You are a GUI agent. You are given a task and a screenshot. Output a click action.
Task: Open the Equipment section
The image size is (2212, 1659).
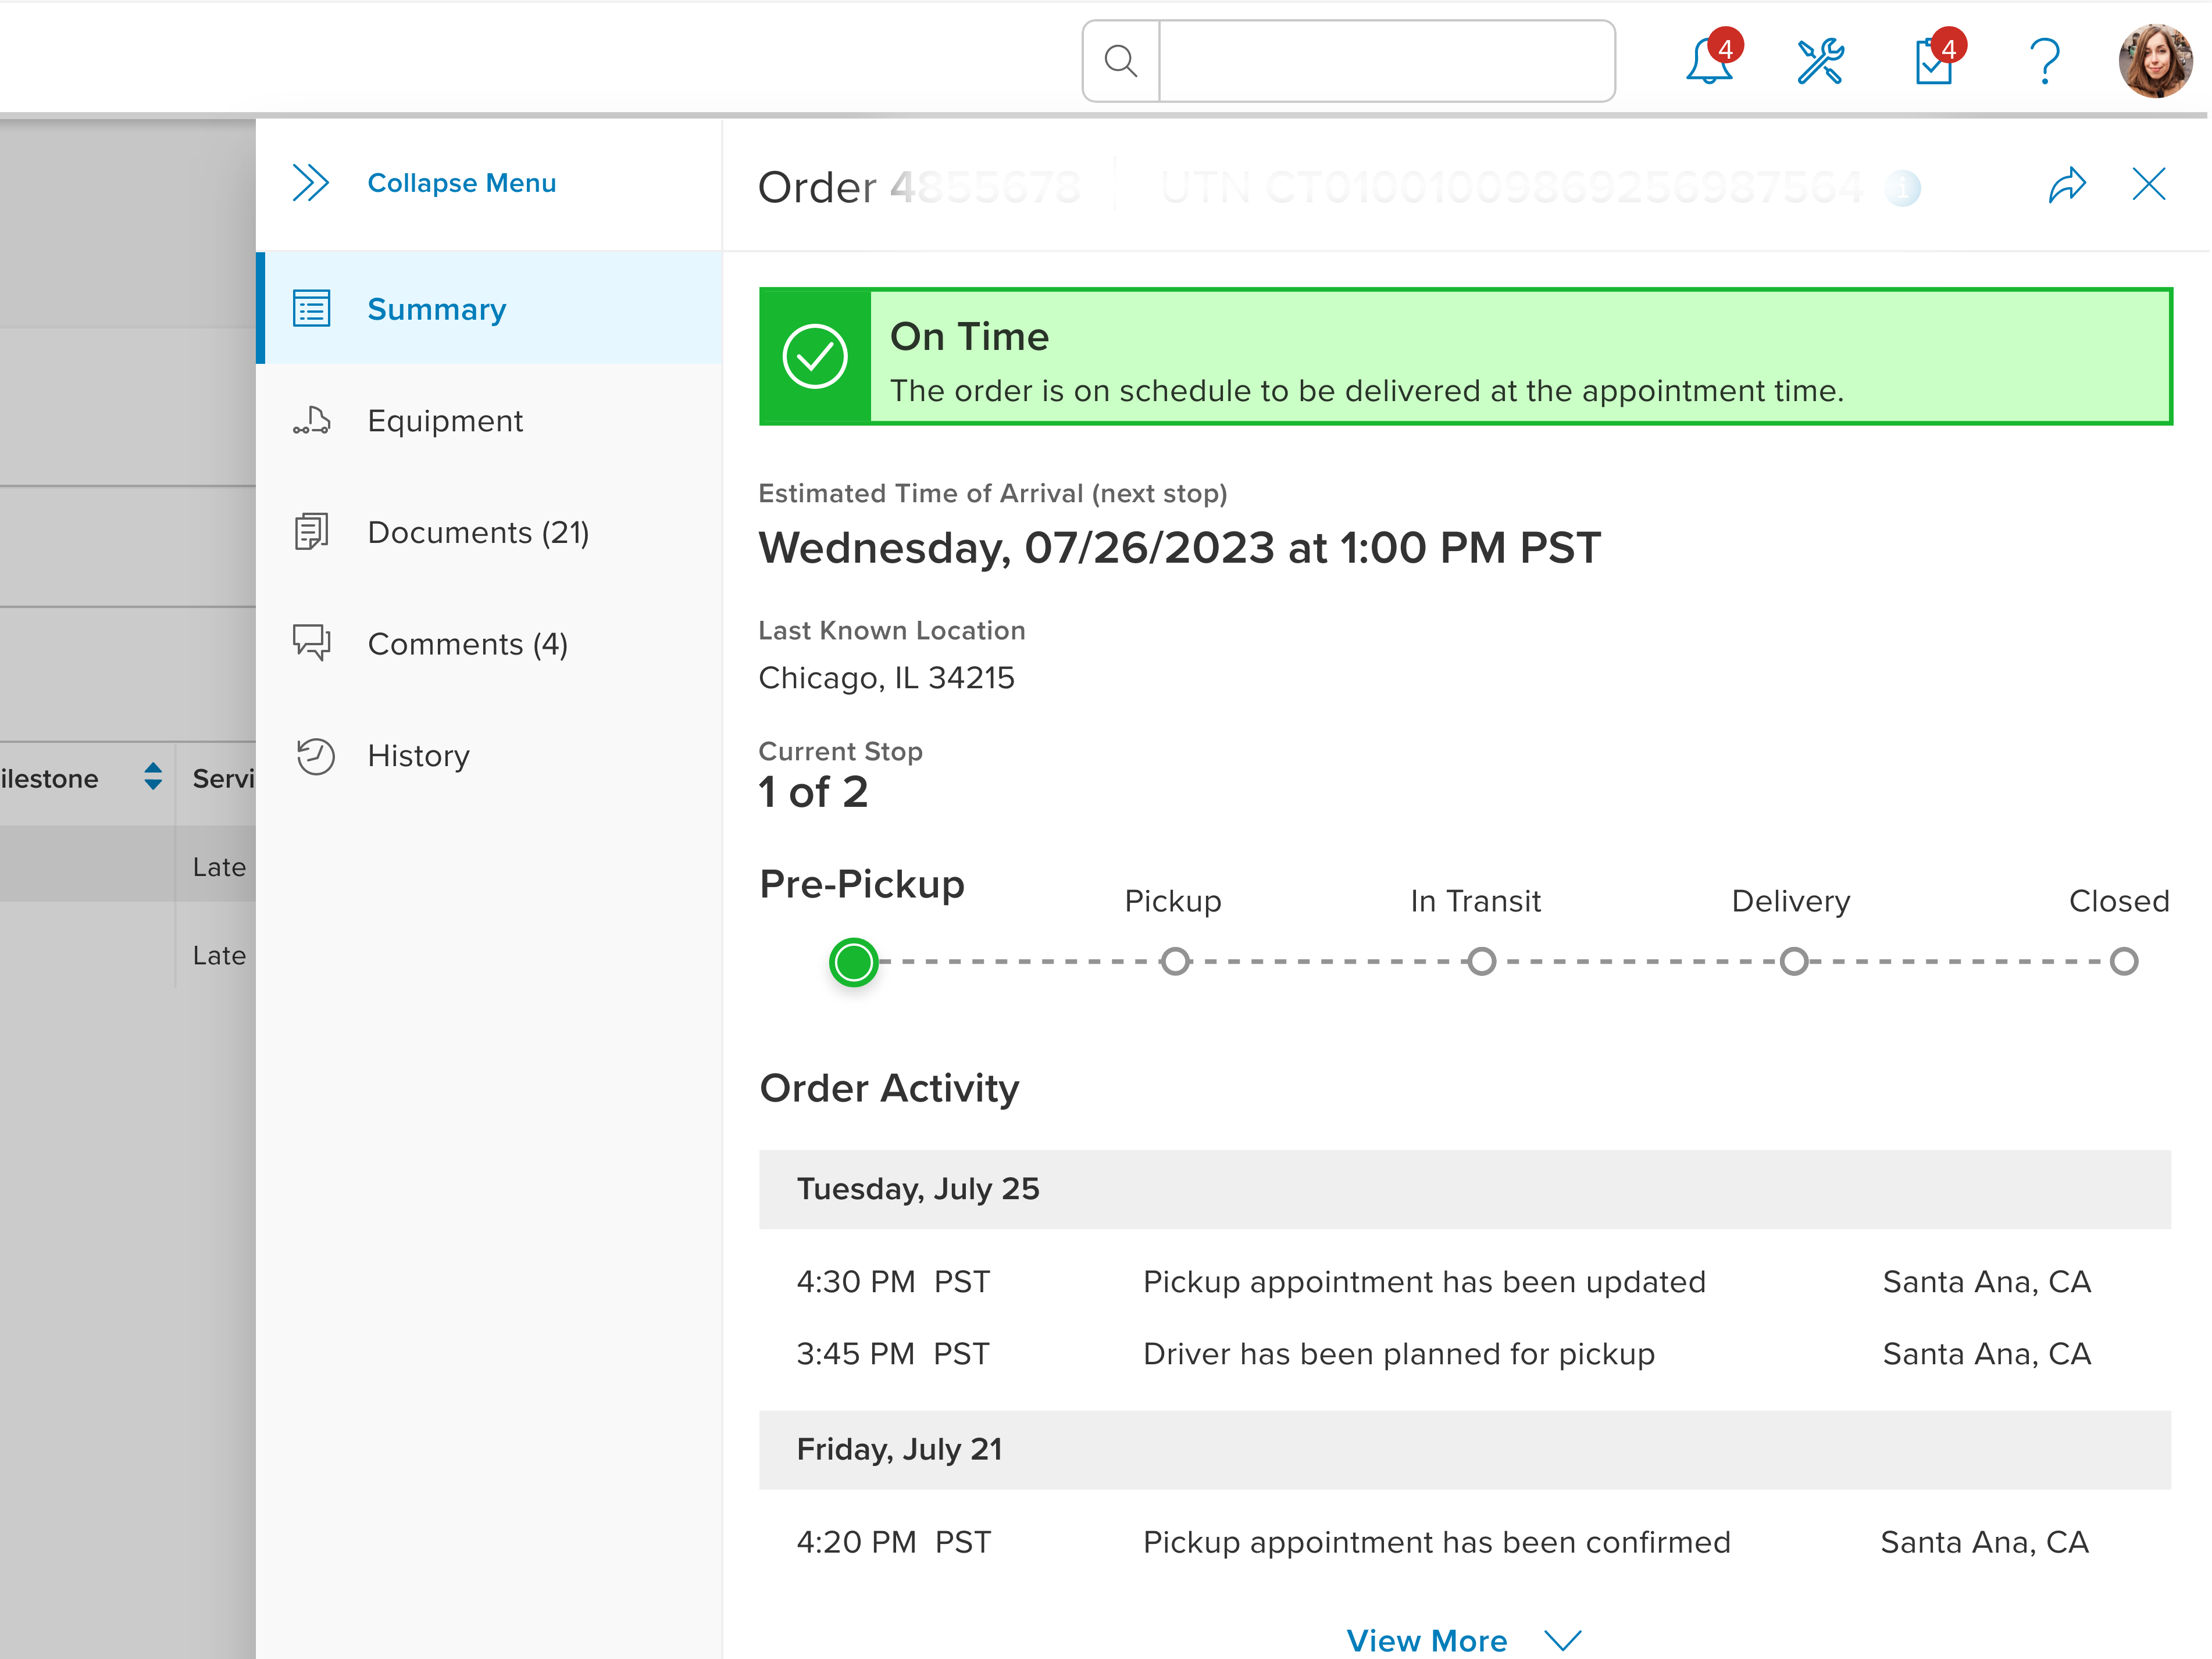point(444,421)
